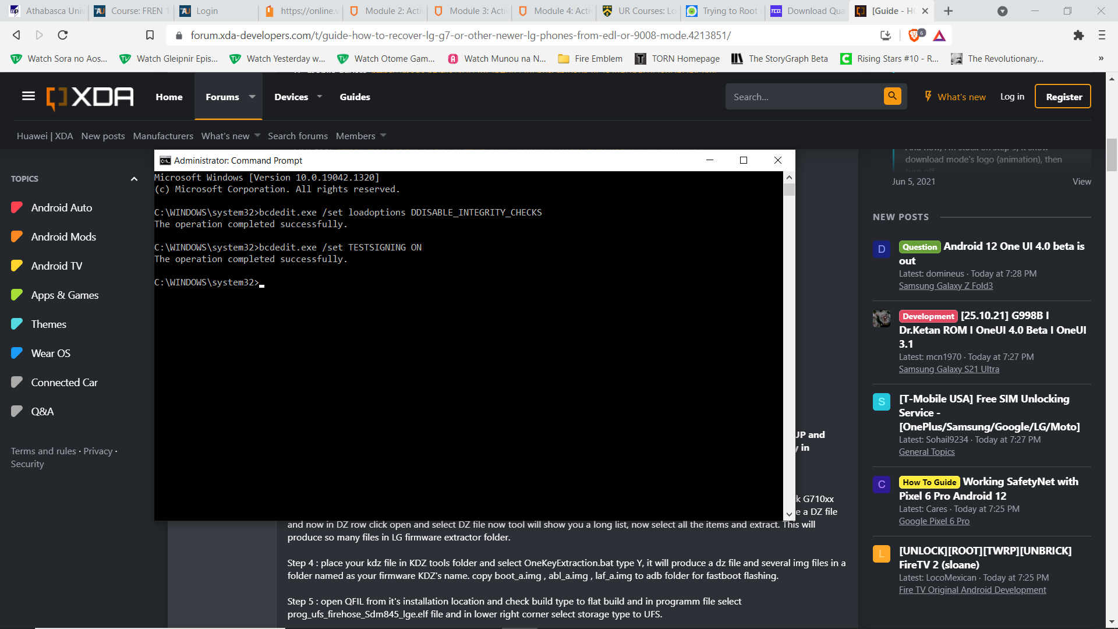Open the tab search dropdown
Viewport: 1118px width, 629px height.
pyautogui.click(x=1002, y=11)
